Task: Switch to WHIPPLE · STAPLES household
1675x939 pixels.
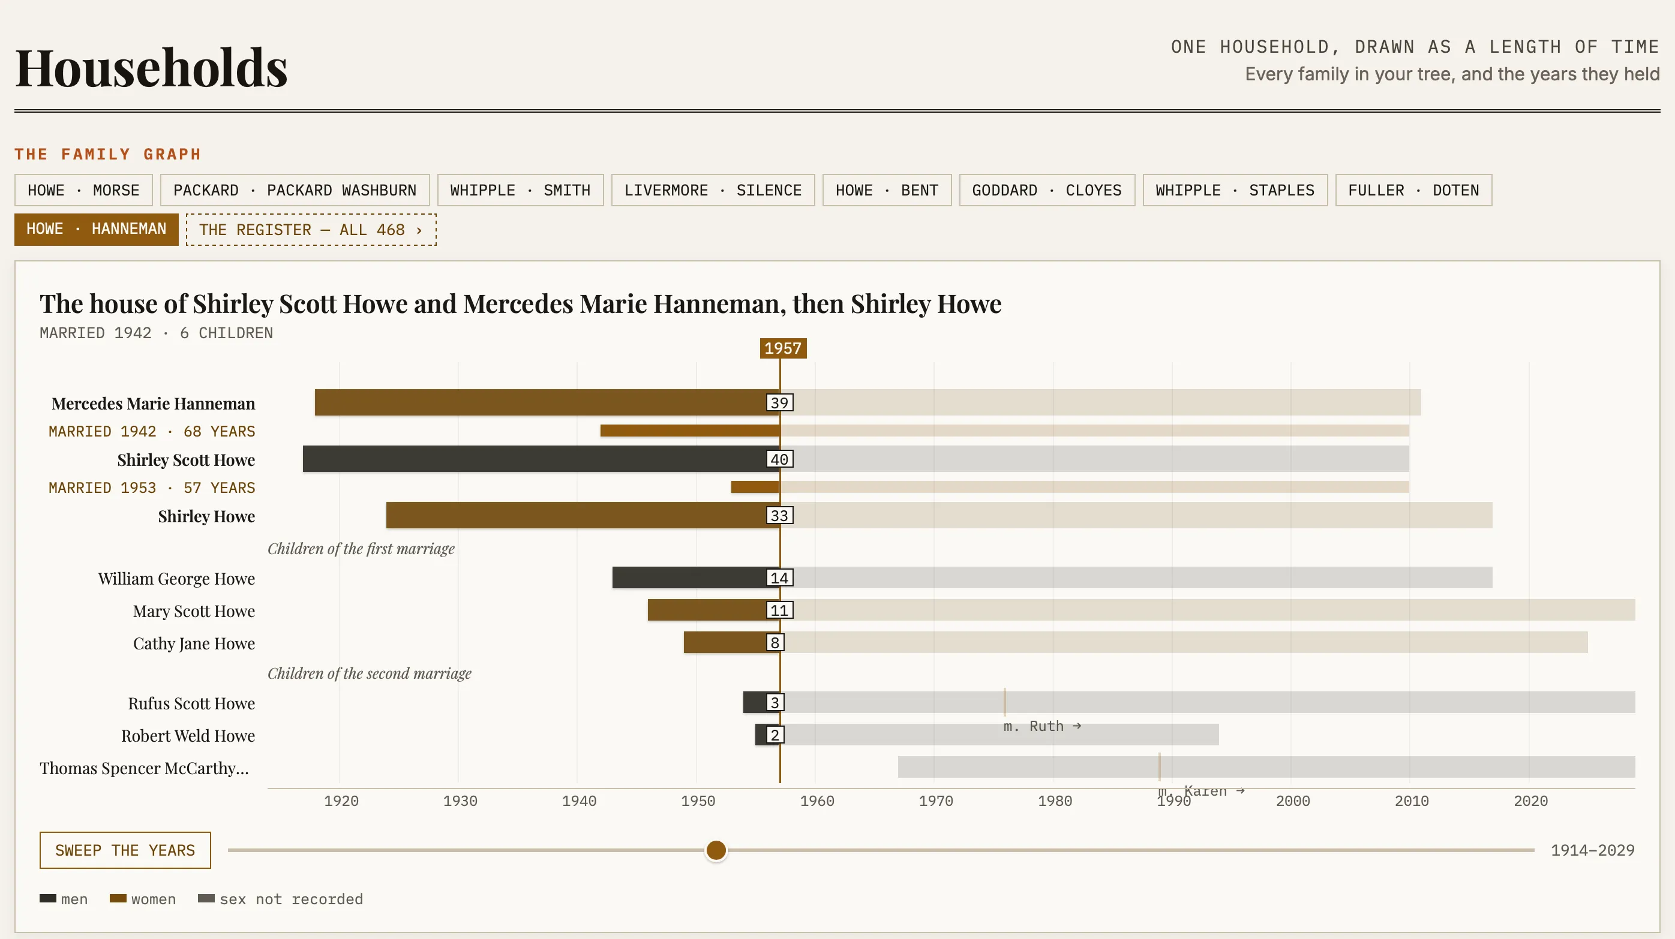Action: [1235, 191]
